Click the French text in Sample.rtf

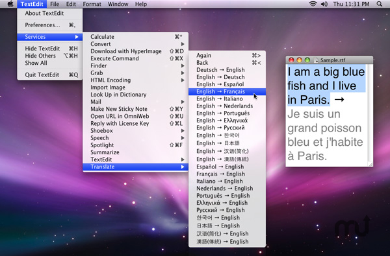(325, 135)
